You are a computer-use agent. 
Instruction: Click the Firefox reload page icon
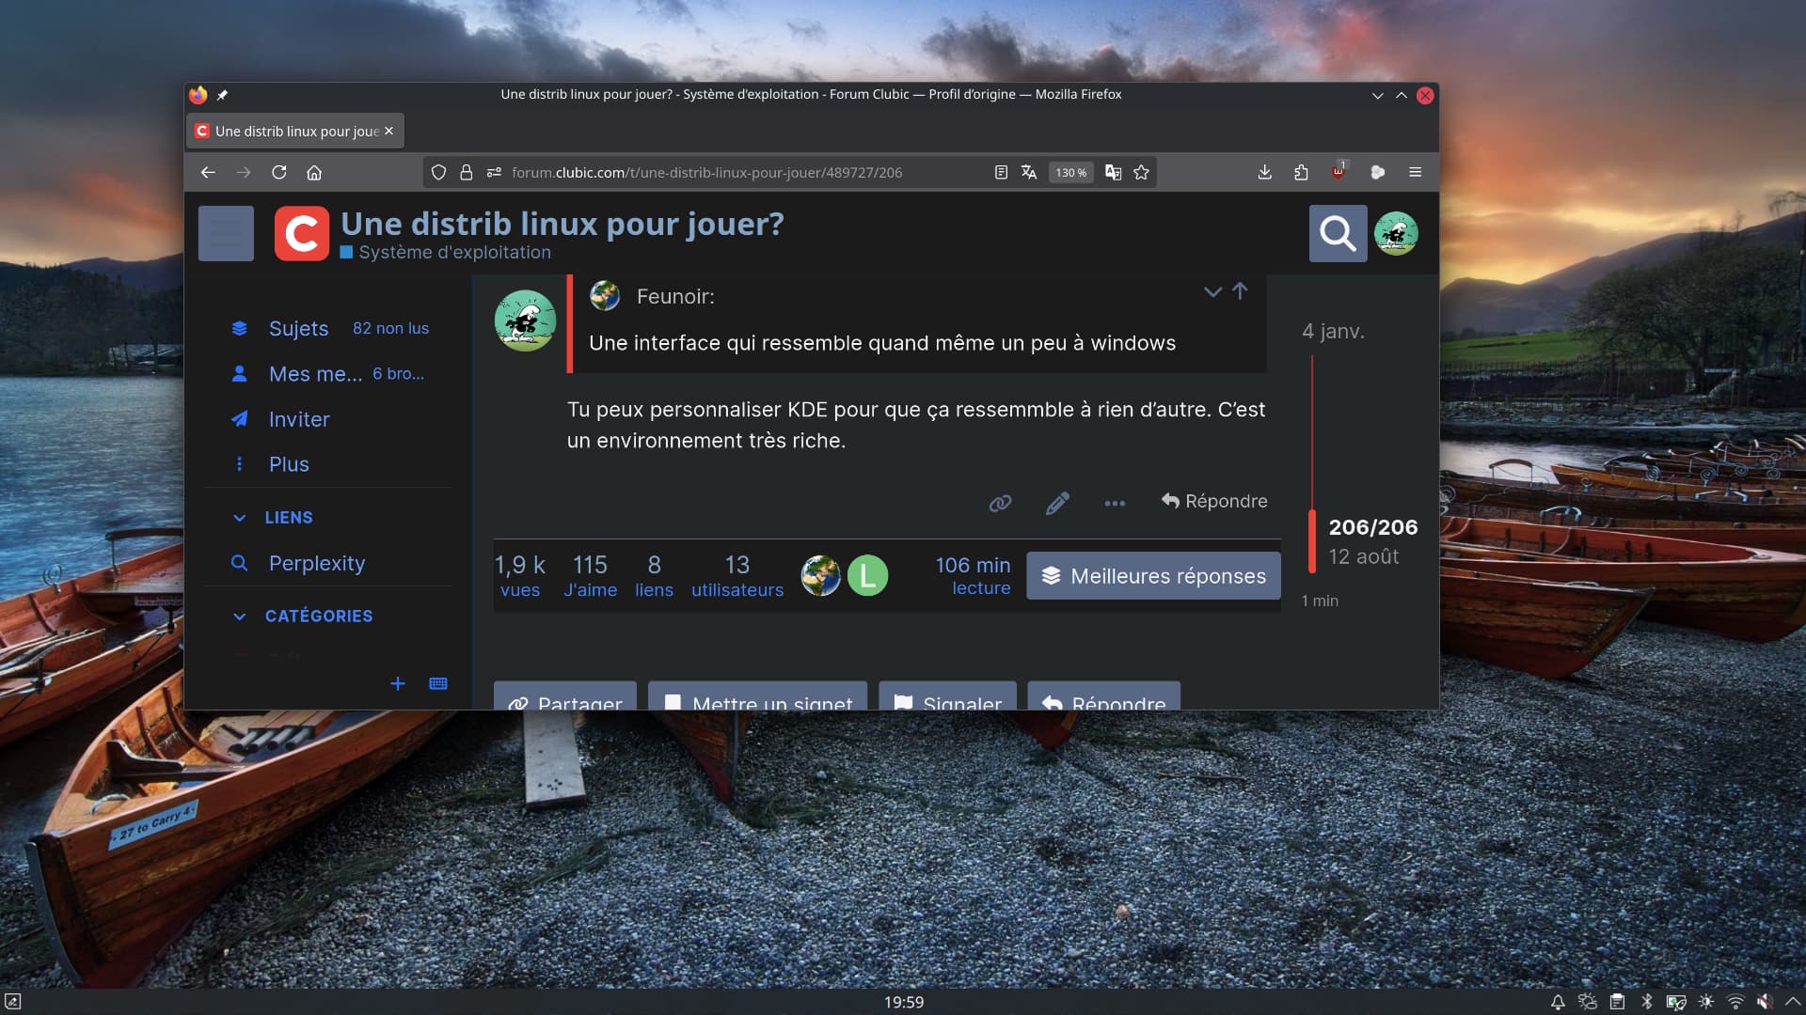(x=279, y=172)
